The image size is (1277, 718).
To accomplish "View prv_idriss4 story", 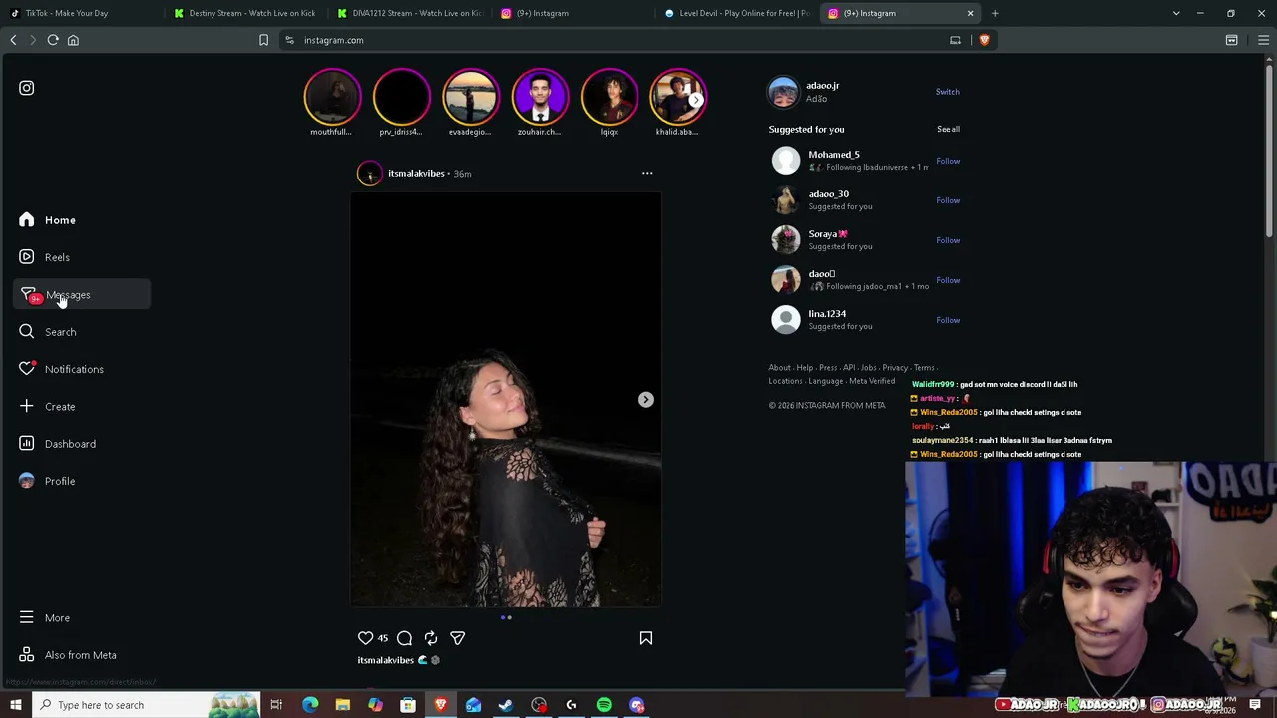I will click(401, 97).
